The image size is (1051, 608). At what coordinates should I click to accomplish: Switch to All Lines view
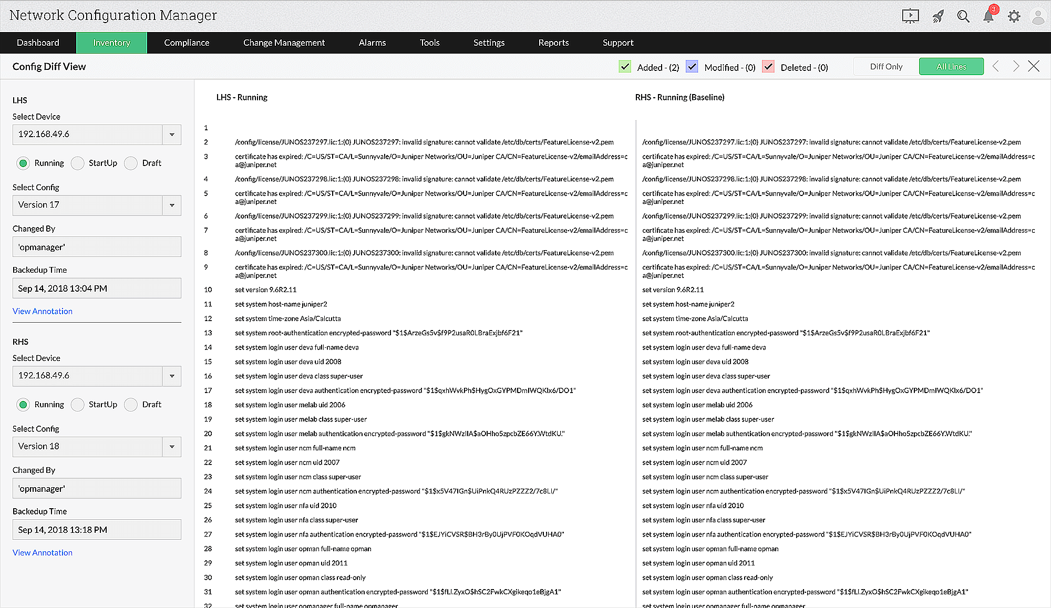point(951,66)
